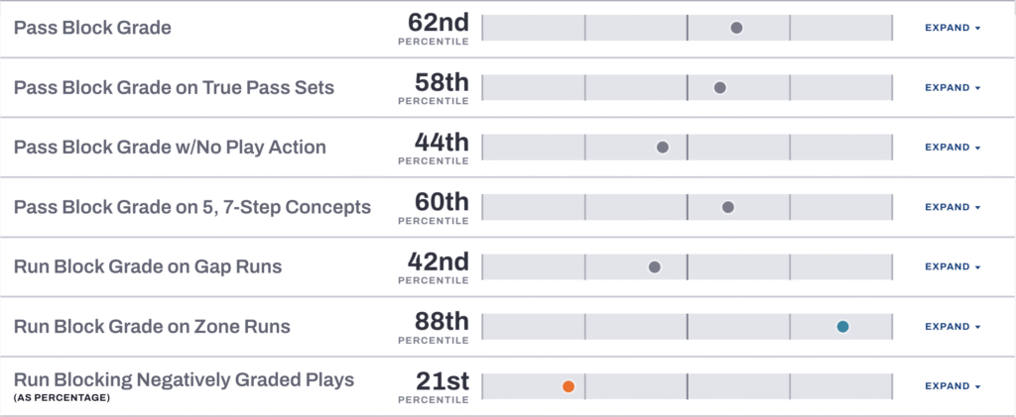Expand the Pass Block Grade row
This screenshot has width=1016, height=417.
tap(952, 28)
